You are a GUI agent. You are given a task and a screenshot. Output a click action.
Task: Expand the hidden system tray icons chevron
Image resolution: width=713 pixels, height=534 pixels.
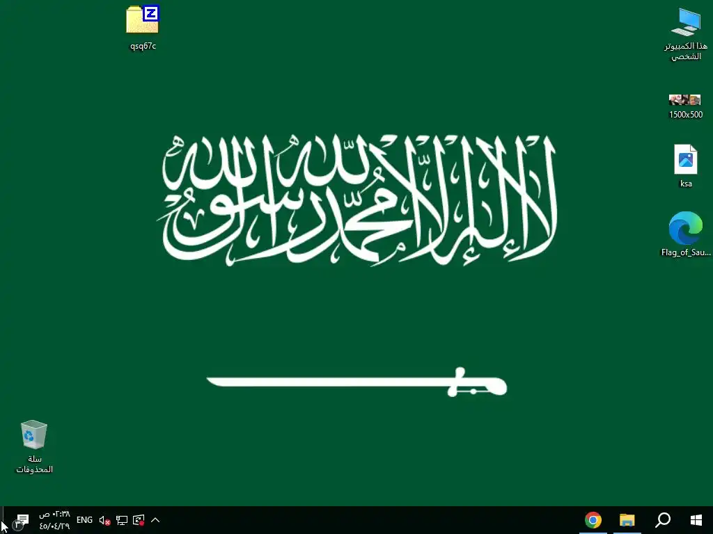(x=155, y=520)
